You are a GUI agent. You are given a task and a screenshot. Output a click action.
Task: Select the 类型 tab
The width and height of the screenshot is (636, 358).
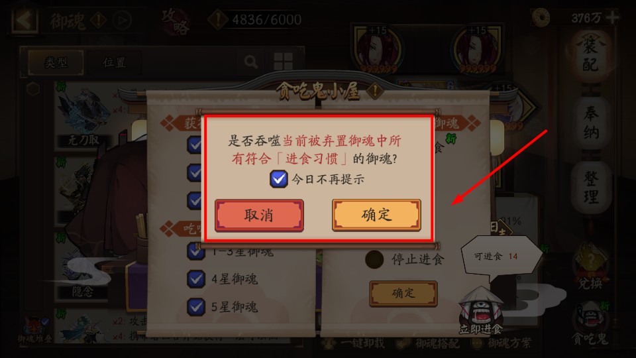click(x=56, y=62)
